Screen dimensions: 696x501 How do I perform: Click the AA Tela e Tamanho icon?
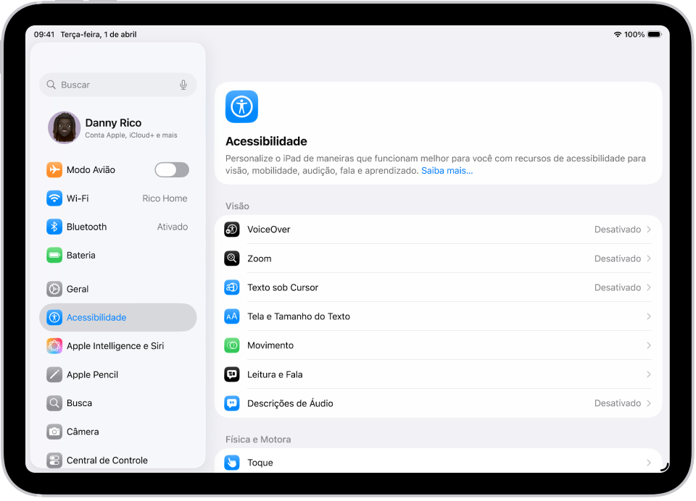pyautogui.click(x=232, y=316)
